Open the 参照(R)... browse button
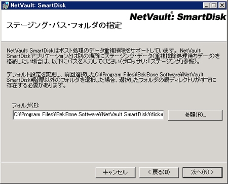 point(195,115)
